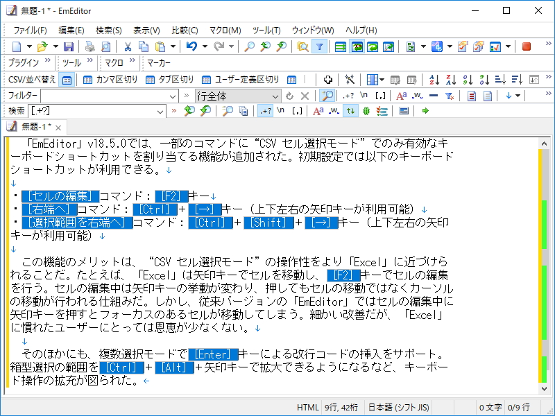
Task: Click the HTML configuration in status bar
Action: (307, 408)
